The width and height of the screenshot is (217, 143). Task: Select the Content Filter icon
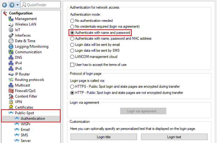pos(11,96)
